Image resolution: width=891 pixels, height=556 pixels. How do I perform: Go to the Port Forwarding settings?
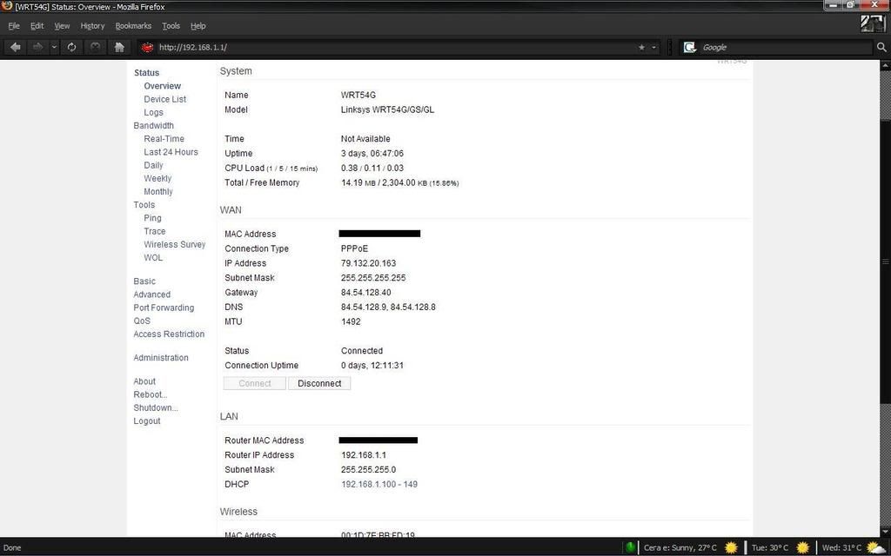[x=164, y=308]
